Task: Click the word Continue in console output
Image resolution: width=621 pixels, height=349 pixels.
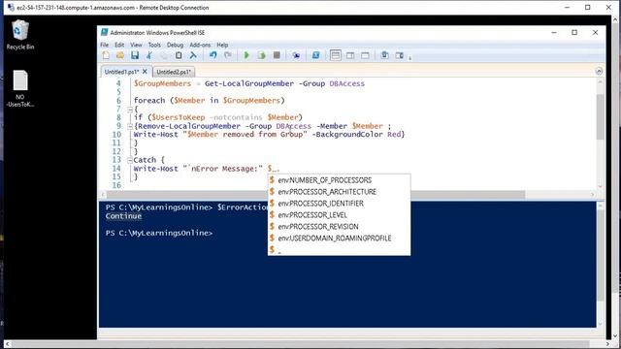Action: pyautogui.click(x=123, y=216)
